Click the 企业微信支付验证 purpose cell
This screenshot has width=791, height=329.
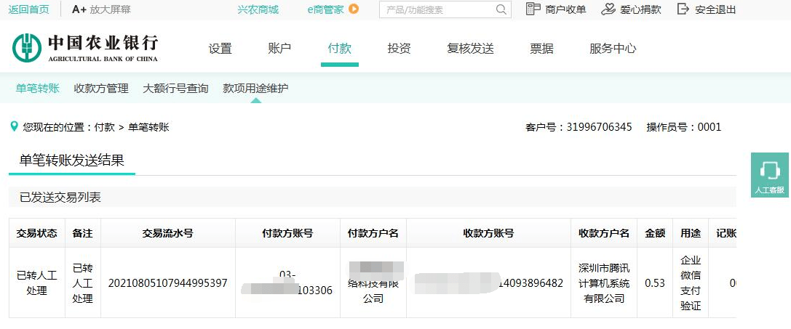pyautogui.click(x=691, y=283)
